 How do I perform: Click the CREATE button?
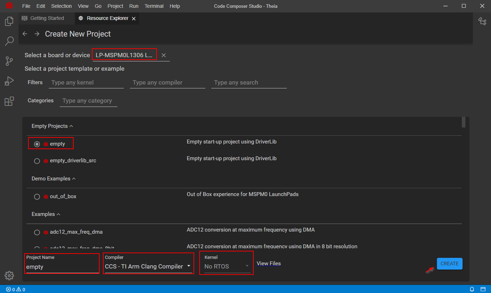coord(449,264)
